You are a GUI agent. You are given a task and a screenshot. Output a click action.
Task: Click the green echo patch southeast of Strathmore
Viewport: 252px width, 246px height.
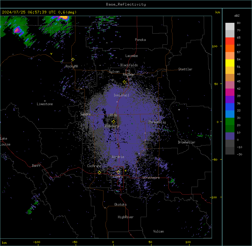(x=172, y=181)
